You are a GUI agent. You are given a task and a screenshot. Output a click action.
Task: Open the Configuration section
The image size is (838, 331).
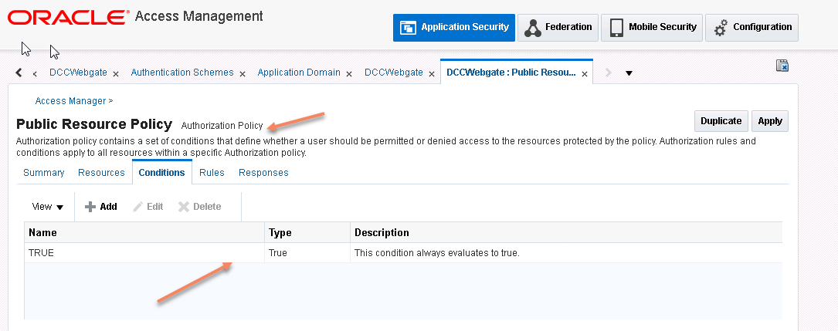(x=752, y=27)
